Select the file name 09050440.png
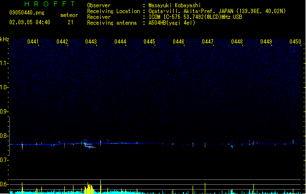306x194 pixels. [x=27, y=13]
